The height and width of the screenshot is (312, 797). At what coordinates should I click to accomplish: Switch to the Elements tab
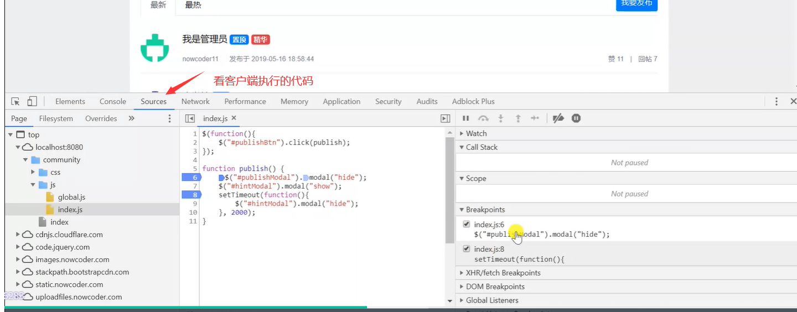point(70,101)
